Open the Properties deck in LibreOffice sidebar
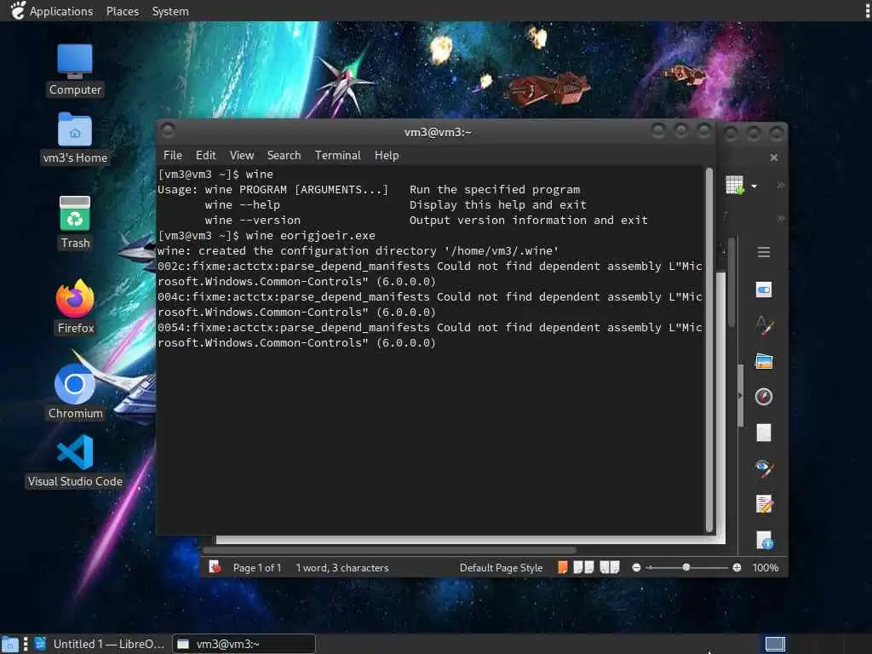 click(x=764, y=290)
